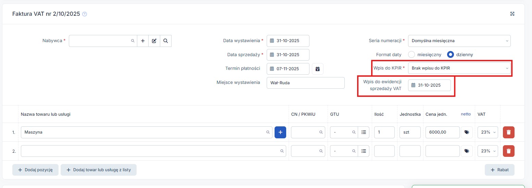The image size is (532, 188).
Task: Open the calendar button beside Termin płatności
Action: 317,69
